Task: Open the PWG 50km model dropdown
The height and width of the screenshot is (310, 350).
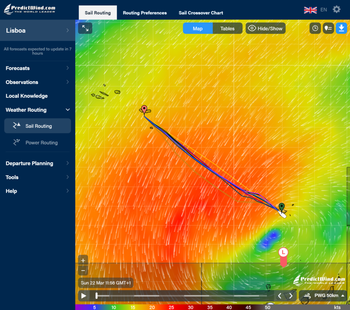Action: coord(323,296)
